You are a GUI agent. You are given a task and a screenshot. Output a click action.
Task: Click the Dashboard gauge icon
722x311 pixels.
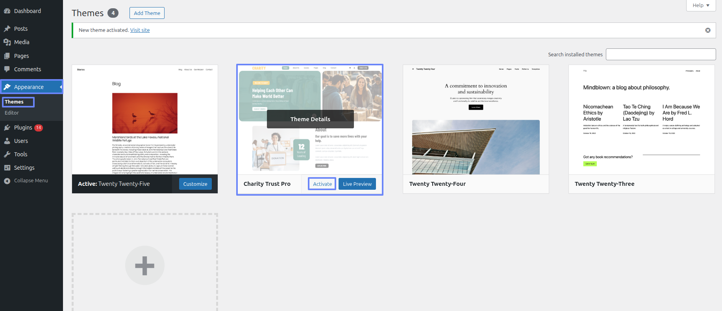pos(7,11)
